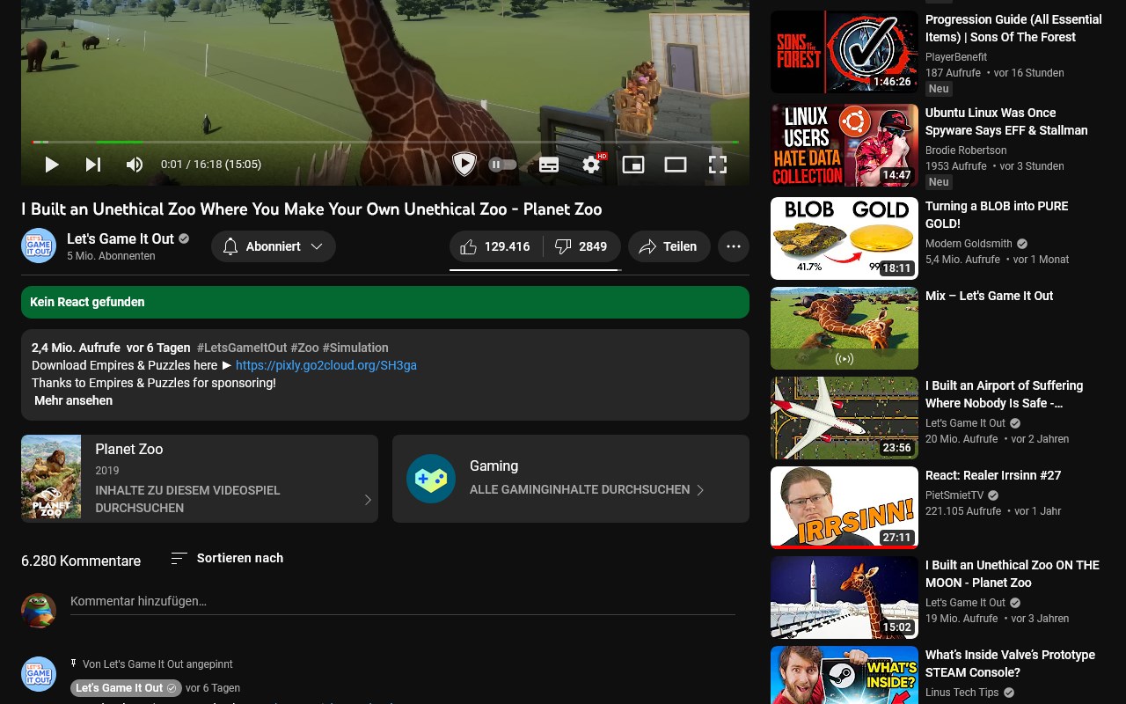Viewport: 1126px width, 704px height.
Task: Enable miniplayer mode
Action: pyautogui.click(x=633, y=165)
